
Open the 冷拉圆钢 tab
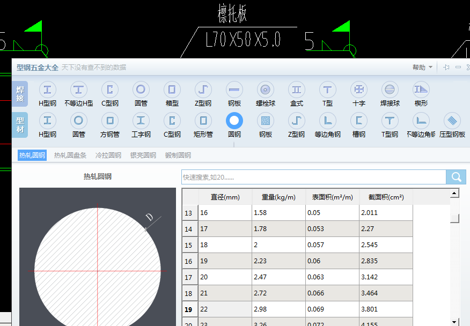(108, 155)
